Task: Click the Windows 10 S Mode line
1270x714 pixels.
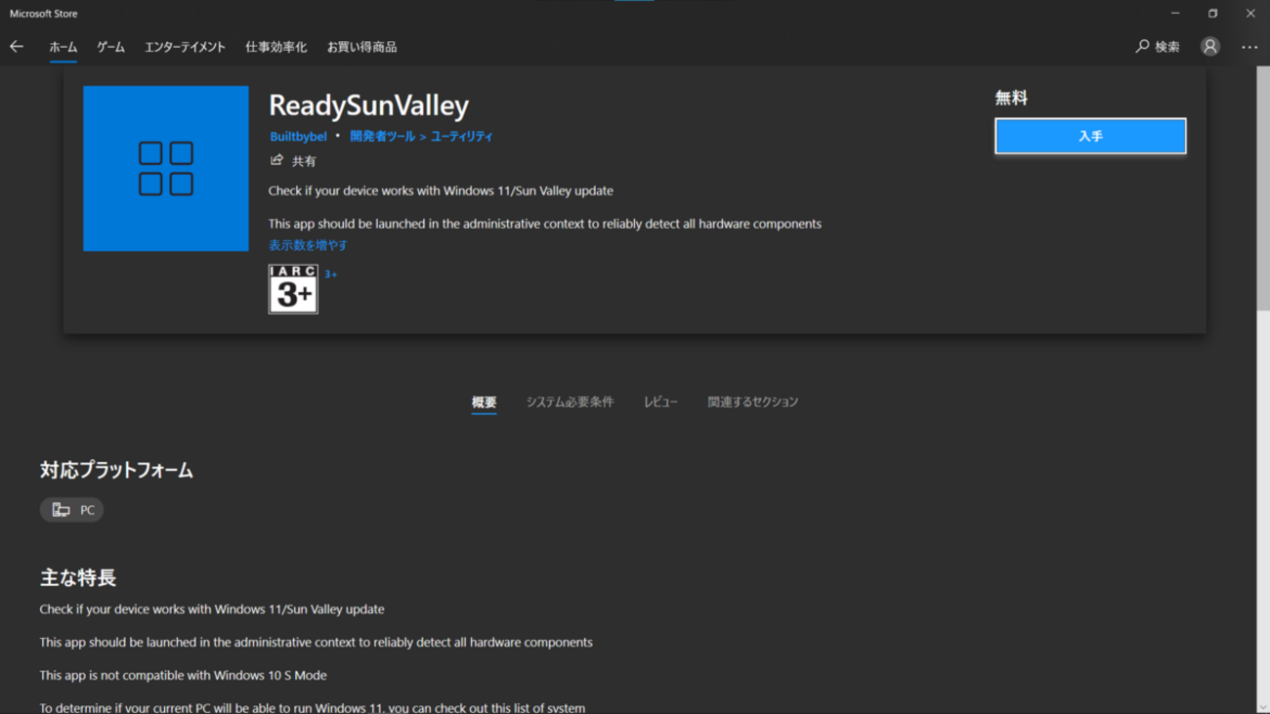Action: tap(183, 675)
